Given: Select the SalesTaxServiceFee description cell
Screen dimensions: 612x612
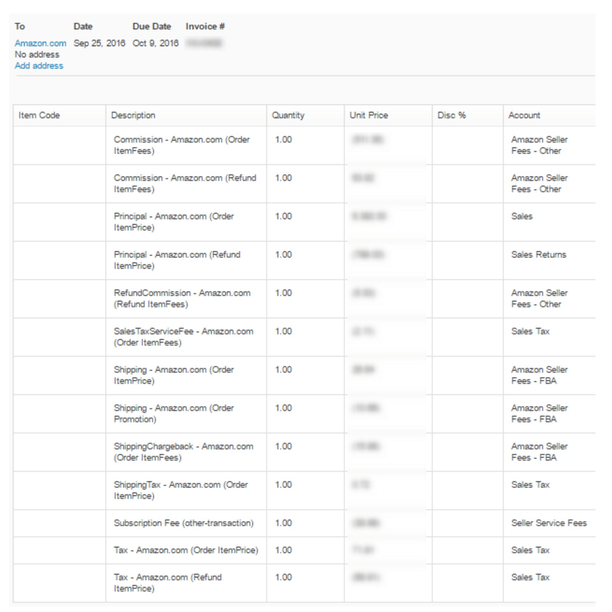Looking at the screenshot, I should pyautogui.click(x=186, y=337).
